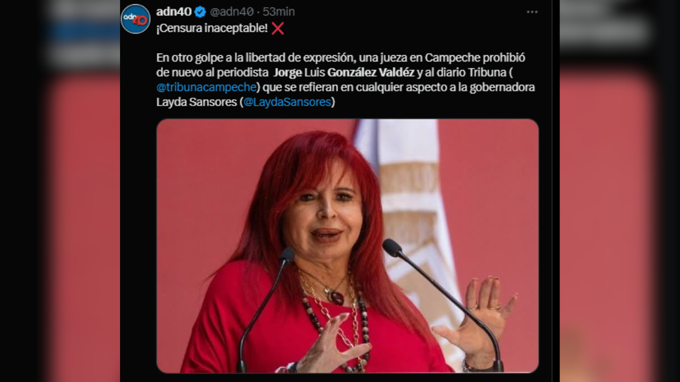680x382 pixels.
Task: Open the adn40 display name link
Action: [174, 12]
